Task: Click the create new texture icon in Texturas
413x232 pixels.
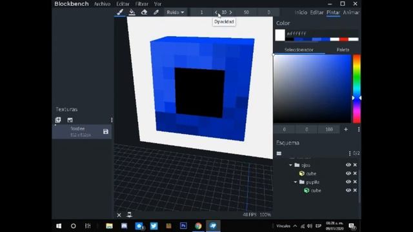Action: click(70, 121)
